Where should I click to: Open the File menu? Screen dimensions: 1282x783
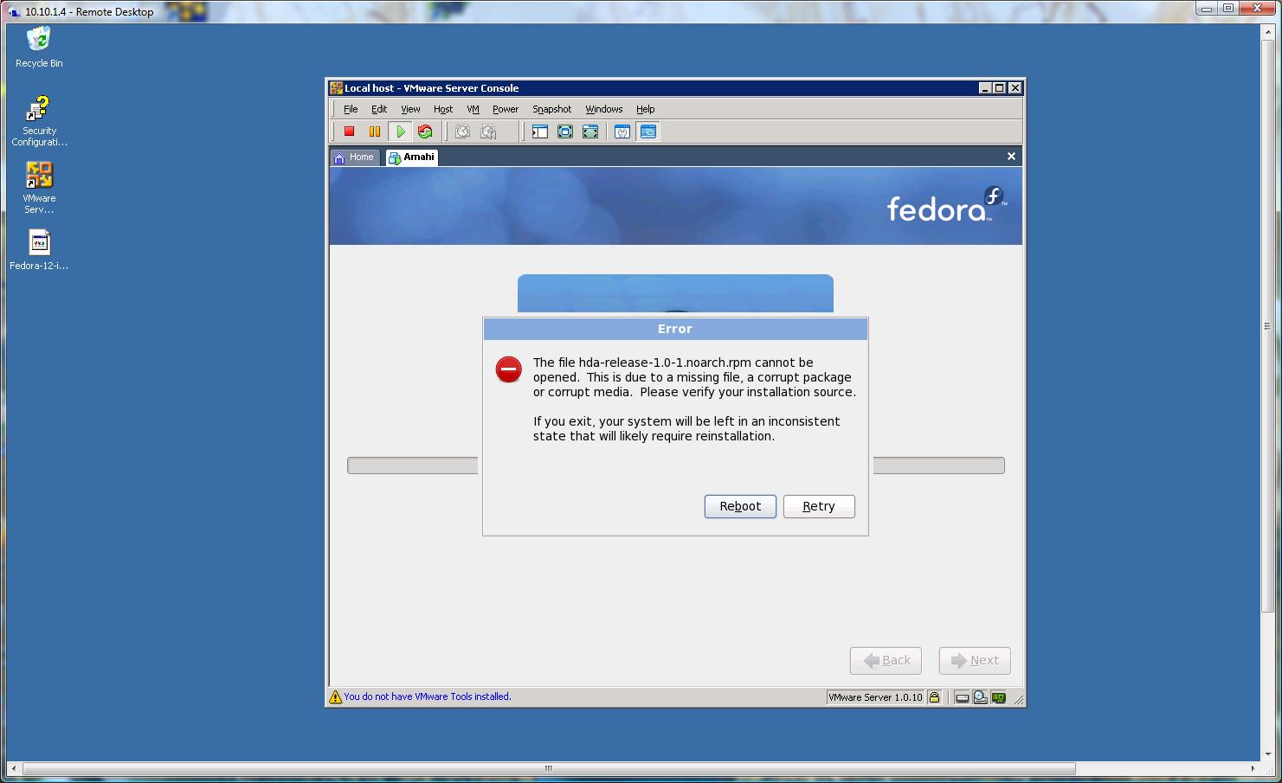tap(351, 109)
